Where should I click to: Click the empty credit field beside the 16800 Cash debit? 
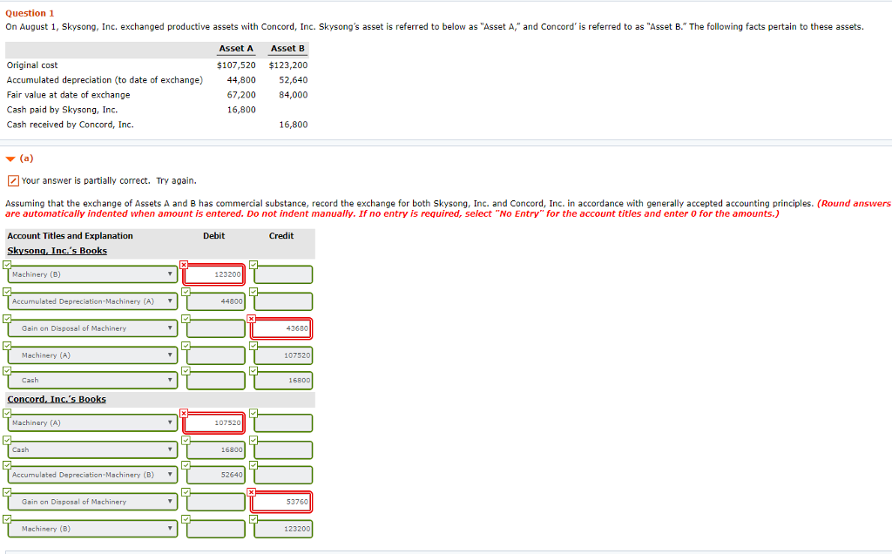point(282,449)
